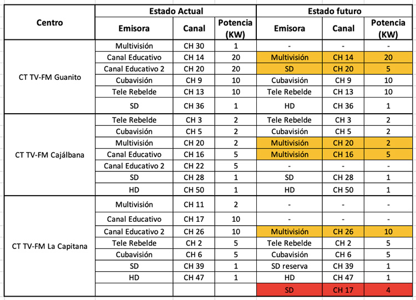Select the 'Canal' header under Estado futuro
The image size is (416, 300).
tap(343, 28)
